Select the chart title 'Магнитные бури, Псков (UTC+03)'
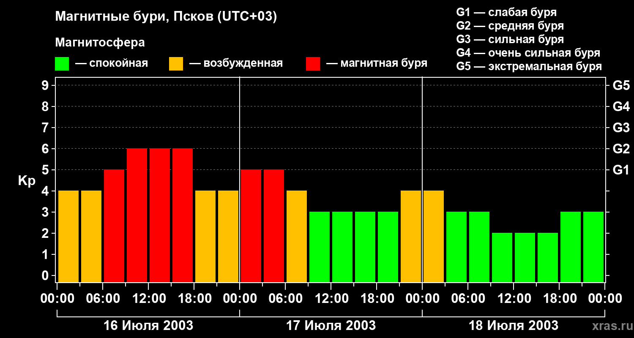This screenshot has width=634, height=338. 166,17
